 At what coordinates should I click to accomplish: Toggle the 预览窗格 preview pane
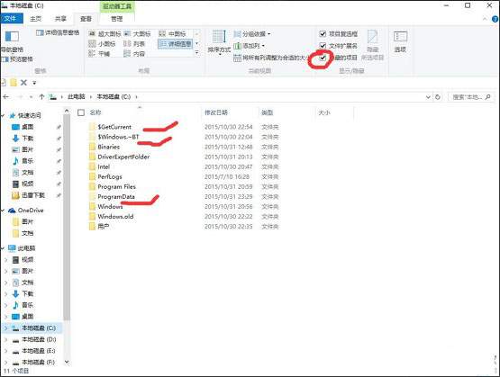pyautogui.click(x=17, y=59)
